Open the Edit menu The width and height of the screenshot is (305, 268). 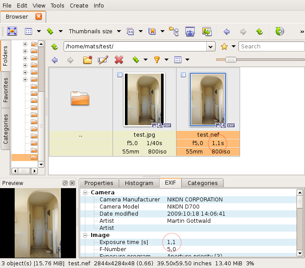click(x=22, y=6)
